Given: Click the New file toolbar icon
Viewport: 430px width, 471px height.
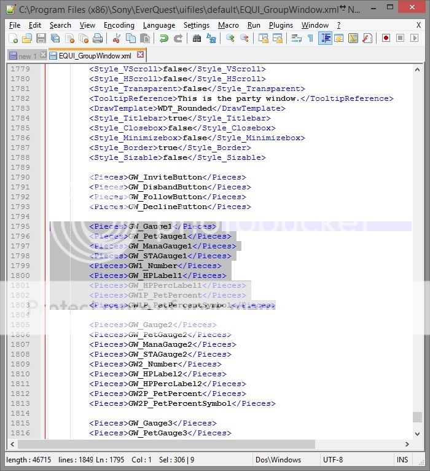Looking at the screenshot, I should coord(14,38).
